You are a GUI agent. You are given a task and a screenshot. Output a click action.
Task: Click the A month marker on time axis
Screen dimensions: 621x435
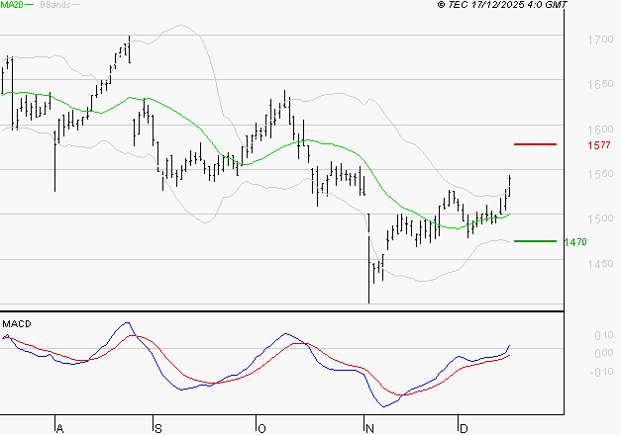[59, 429]
